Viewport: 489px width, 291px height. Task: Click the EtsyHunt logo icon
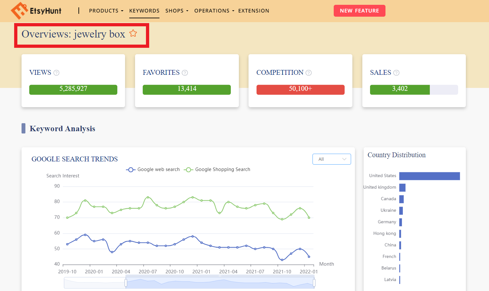click(19, 11)
